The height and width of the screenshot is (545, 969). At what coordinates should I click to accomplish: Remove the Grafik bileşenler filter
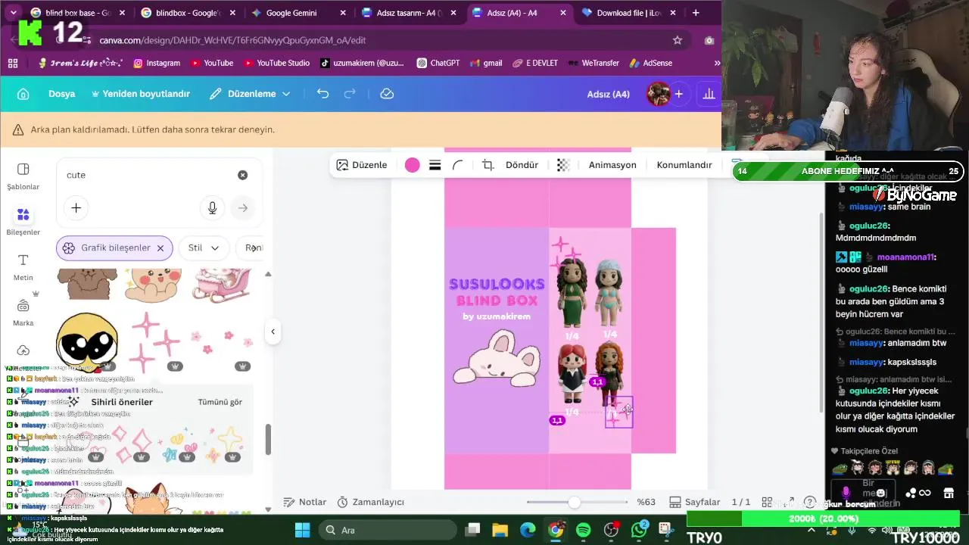pyautogui.click(x=160, y=248)
